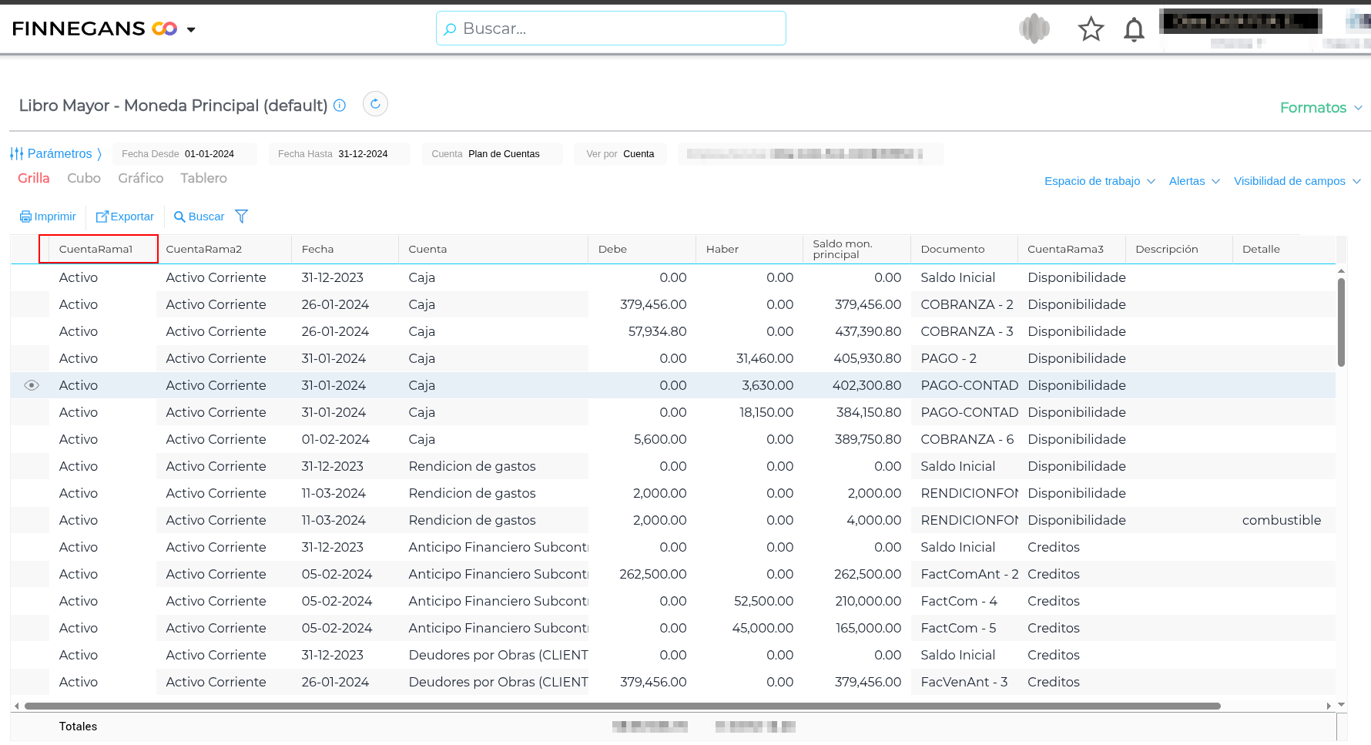Click the info icon beside report title
The image size is (1371, 745).
340,106
